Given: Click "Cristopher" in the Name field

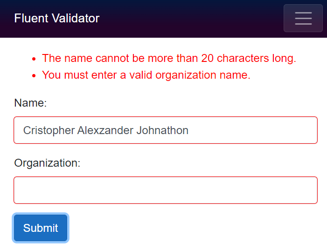Looking at the screenshot, I should (x=49, y=130).
